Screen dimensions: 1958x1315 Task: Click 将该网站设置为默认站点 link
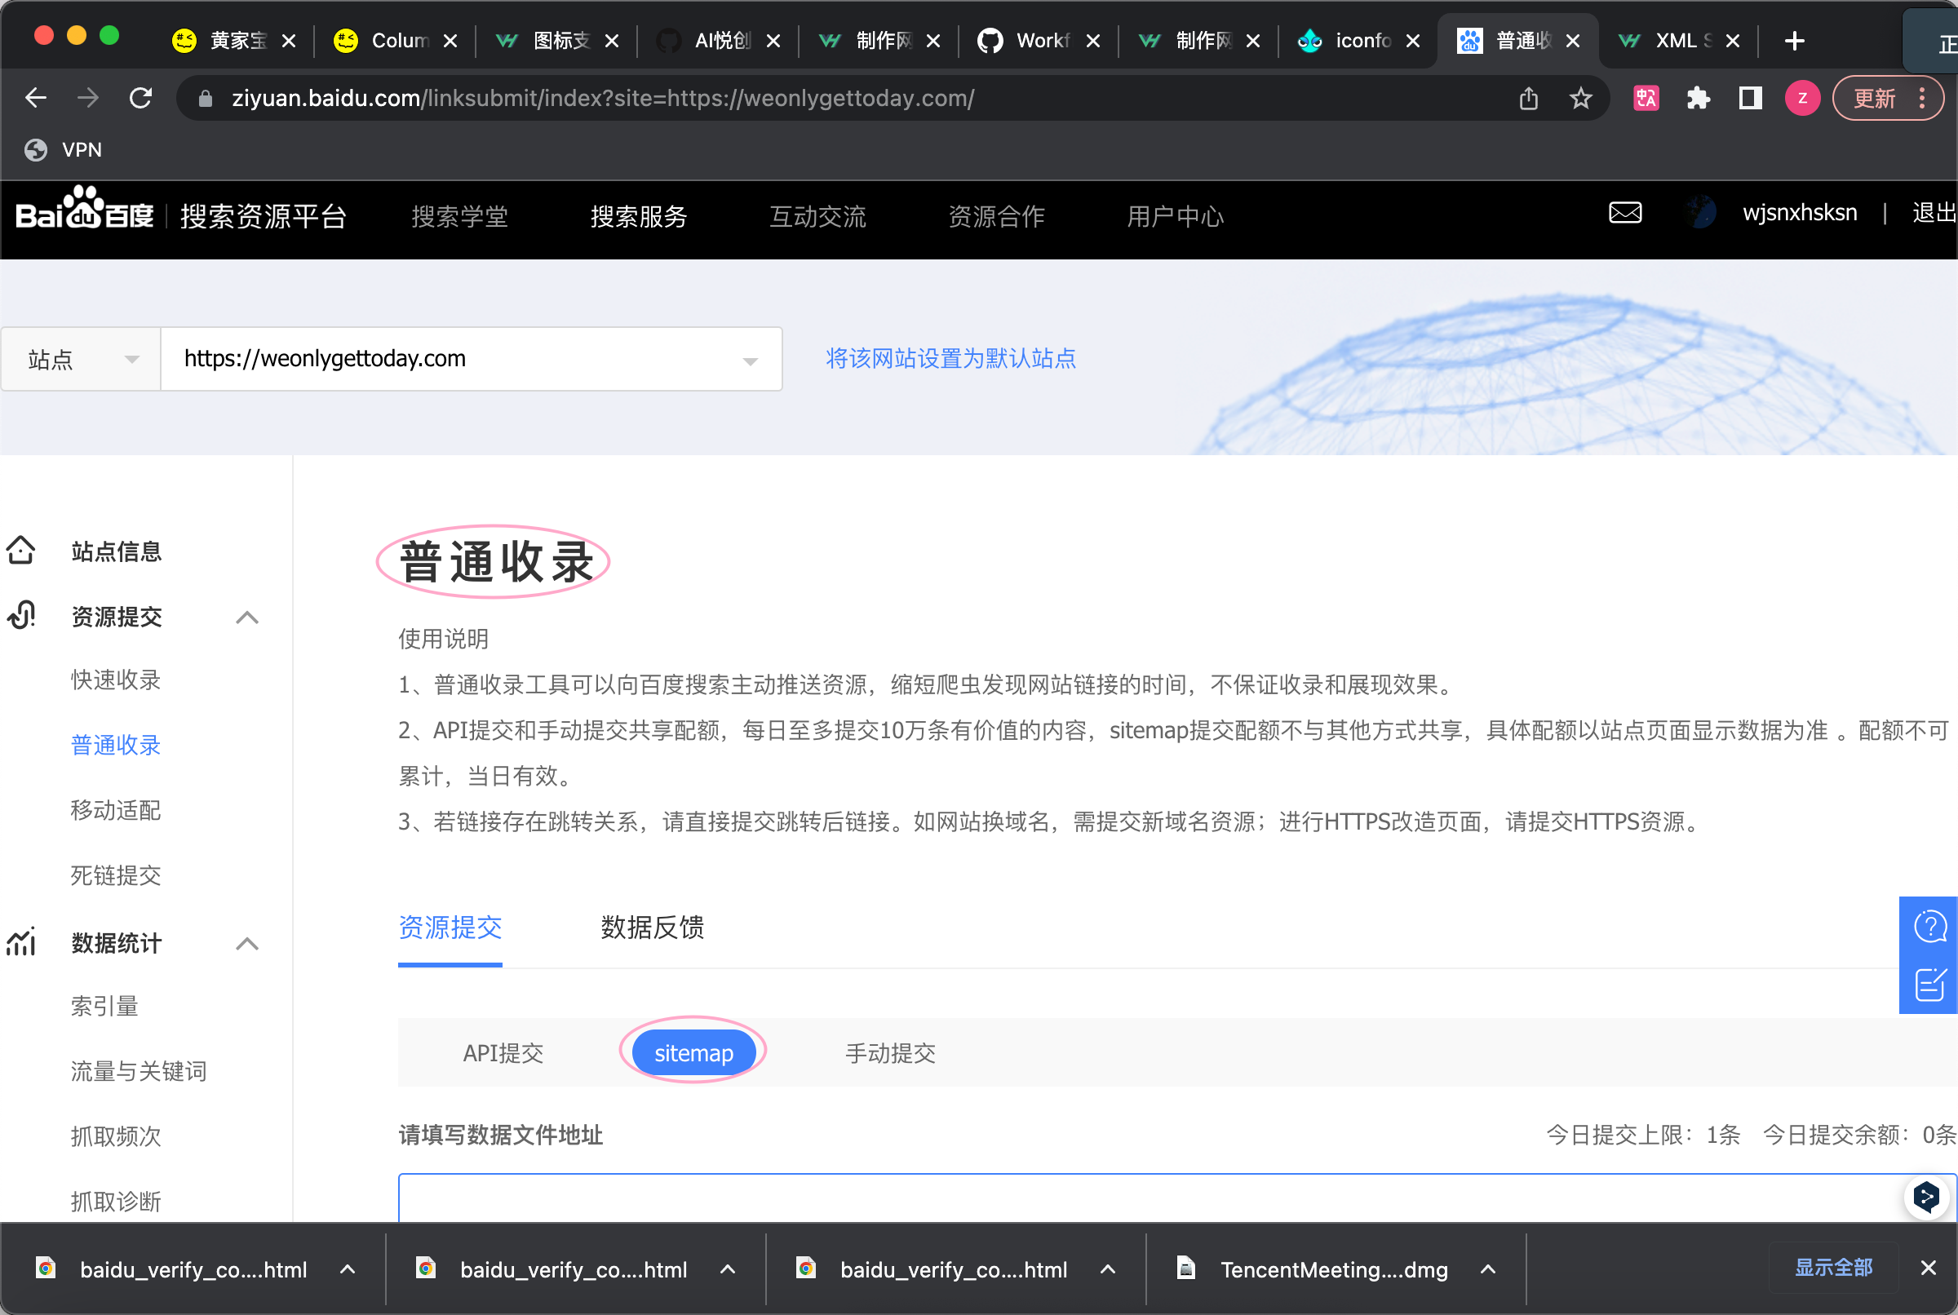[x=951, y=359]
